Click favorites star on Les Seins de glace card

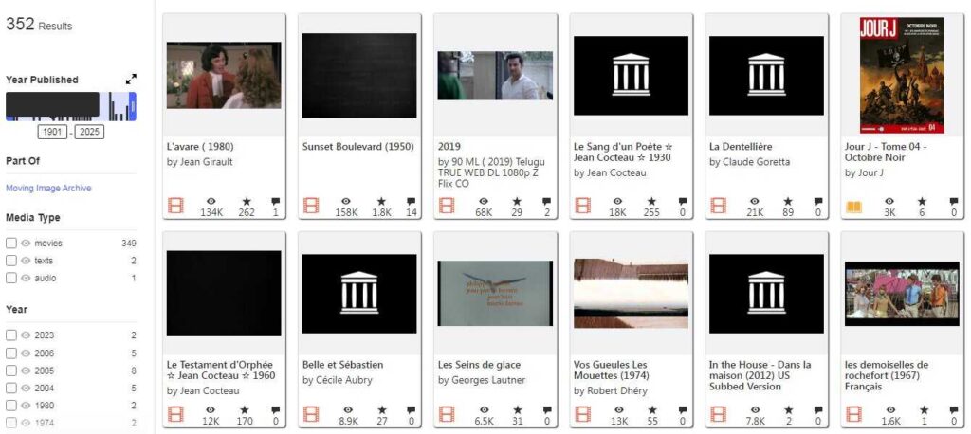click(x=517, y=410)
